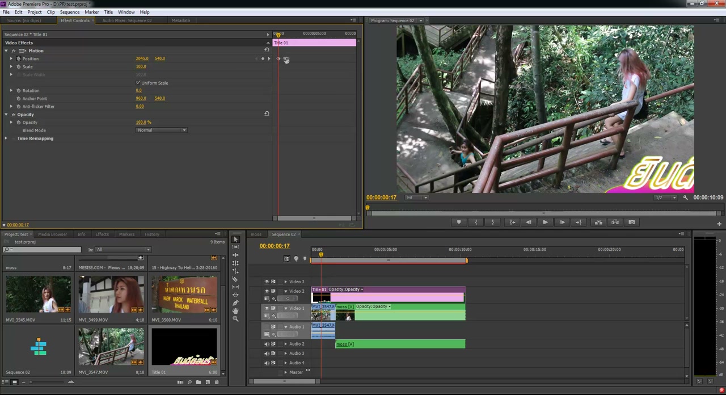
Task: Switch the Project panel to icon view
Action: pyautogui.click(x=14, y=382)
